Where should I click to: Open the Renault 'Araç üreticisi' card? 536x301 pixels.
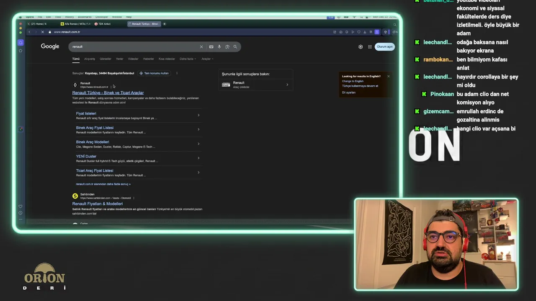[x=255, y=84]
